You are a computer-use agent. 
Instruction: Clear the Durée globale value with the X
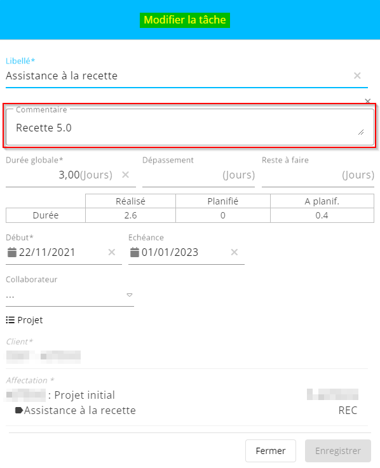click(125, 175)
